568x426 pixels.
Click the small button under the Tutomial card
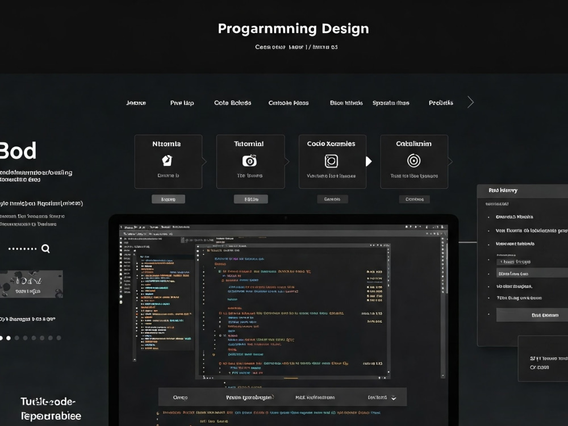[x=250, y=199]
